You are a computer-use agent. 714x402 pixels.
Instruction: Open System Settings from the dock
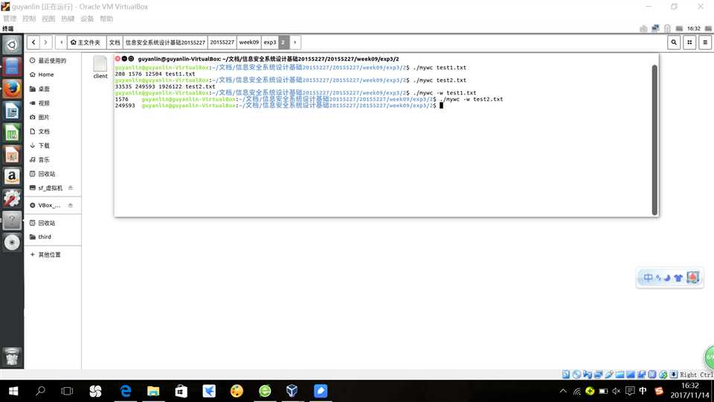pyautogui.click(x=12, y=198)
